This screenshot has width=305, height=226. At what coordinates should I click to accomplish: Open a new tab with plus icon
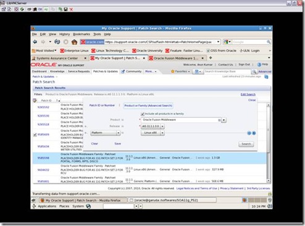coord(211,58)
